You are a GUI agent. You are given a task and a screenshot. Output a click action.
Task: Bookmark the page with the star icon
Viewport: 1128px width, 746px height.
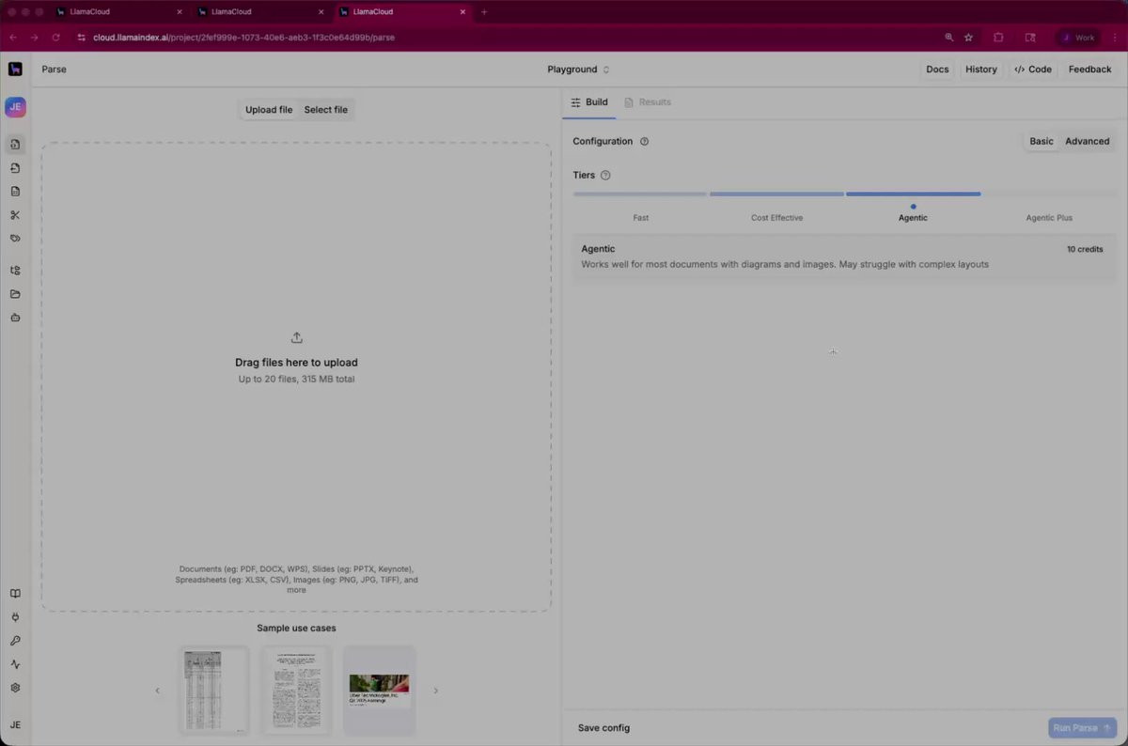(x=968, y=38)
